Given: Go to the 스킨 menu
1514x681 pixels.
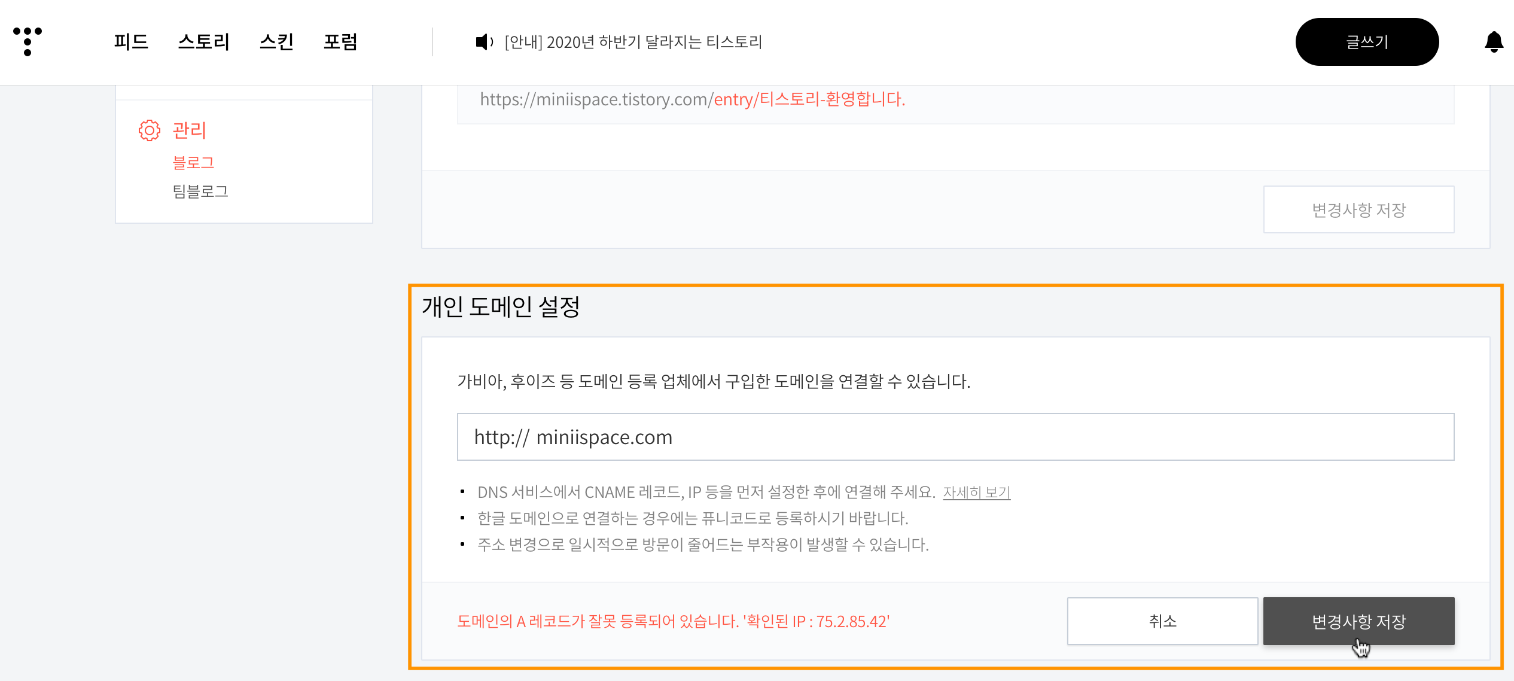Looking at the screenshot, I should 276,42.
